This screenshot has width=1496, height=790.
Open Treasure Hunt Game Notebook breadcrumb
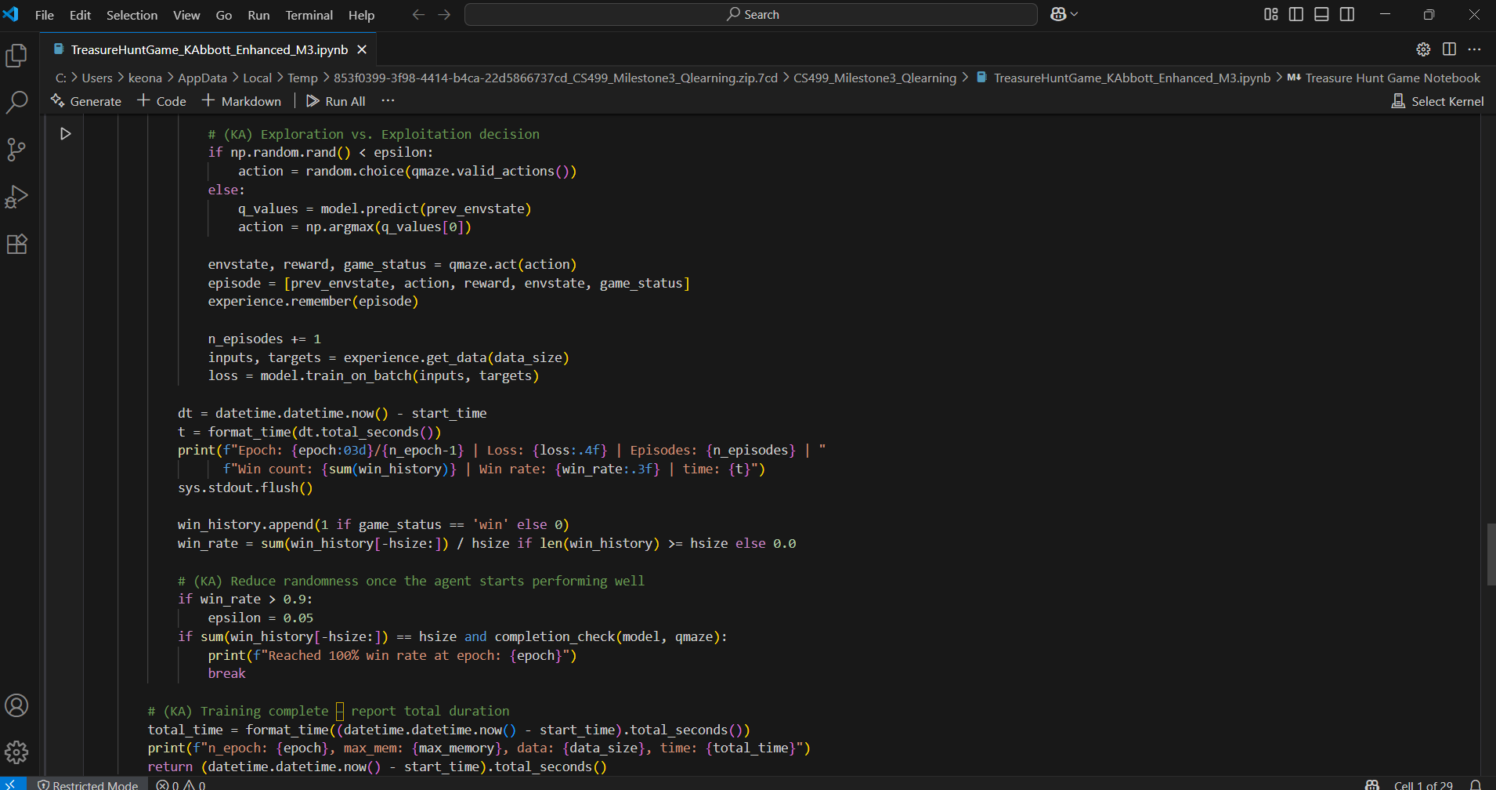1393,78
